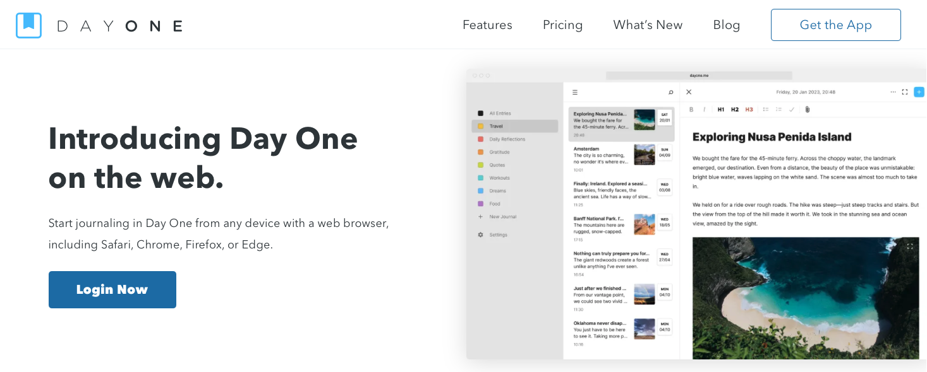Open the three-dot more options menu
927x372 pixels.
pyautogui.click(x=893, y=92)
